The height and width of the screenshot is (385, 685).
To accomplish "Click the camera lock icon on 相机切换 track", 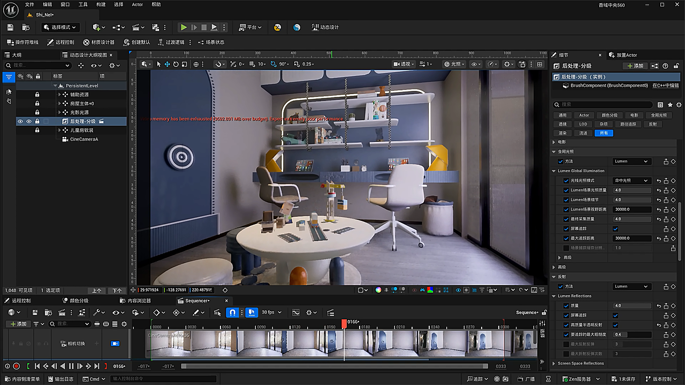I will 115,343.
